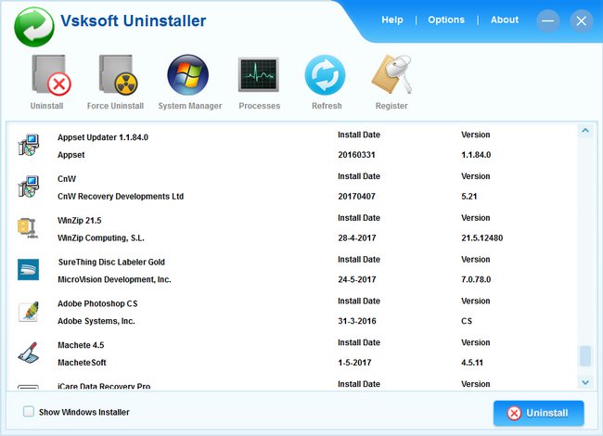The image size is (603, 436).
Task: Open the Options menu
Action: [446, 20]
